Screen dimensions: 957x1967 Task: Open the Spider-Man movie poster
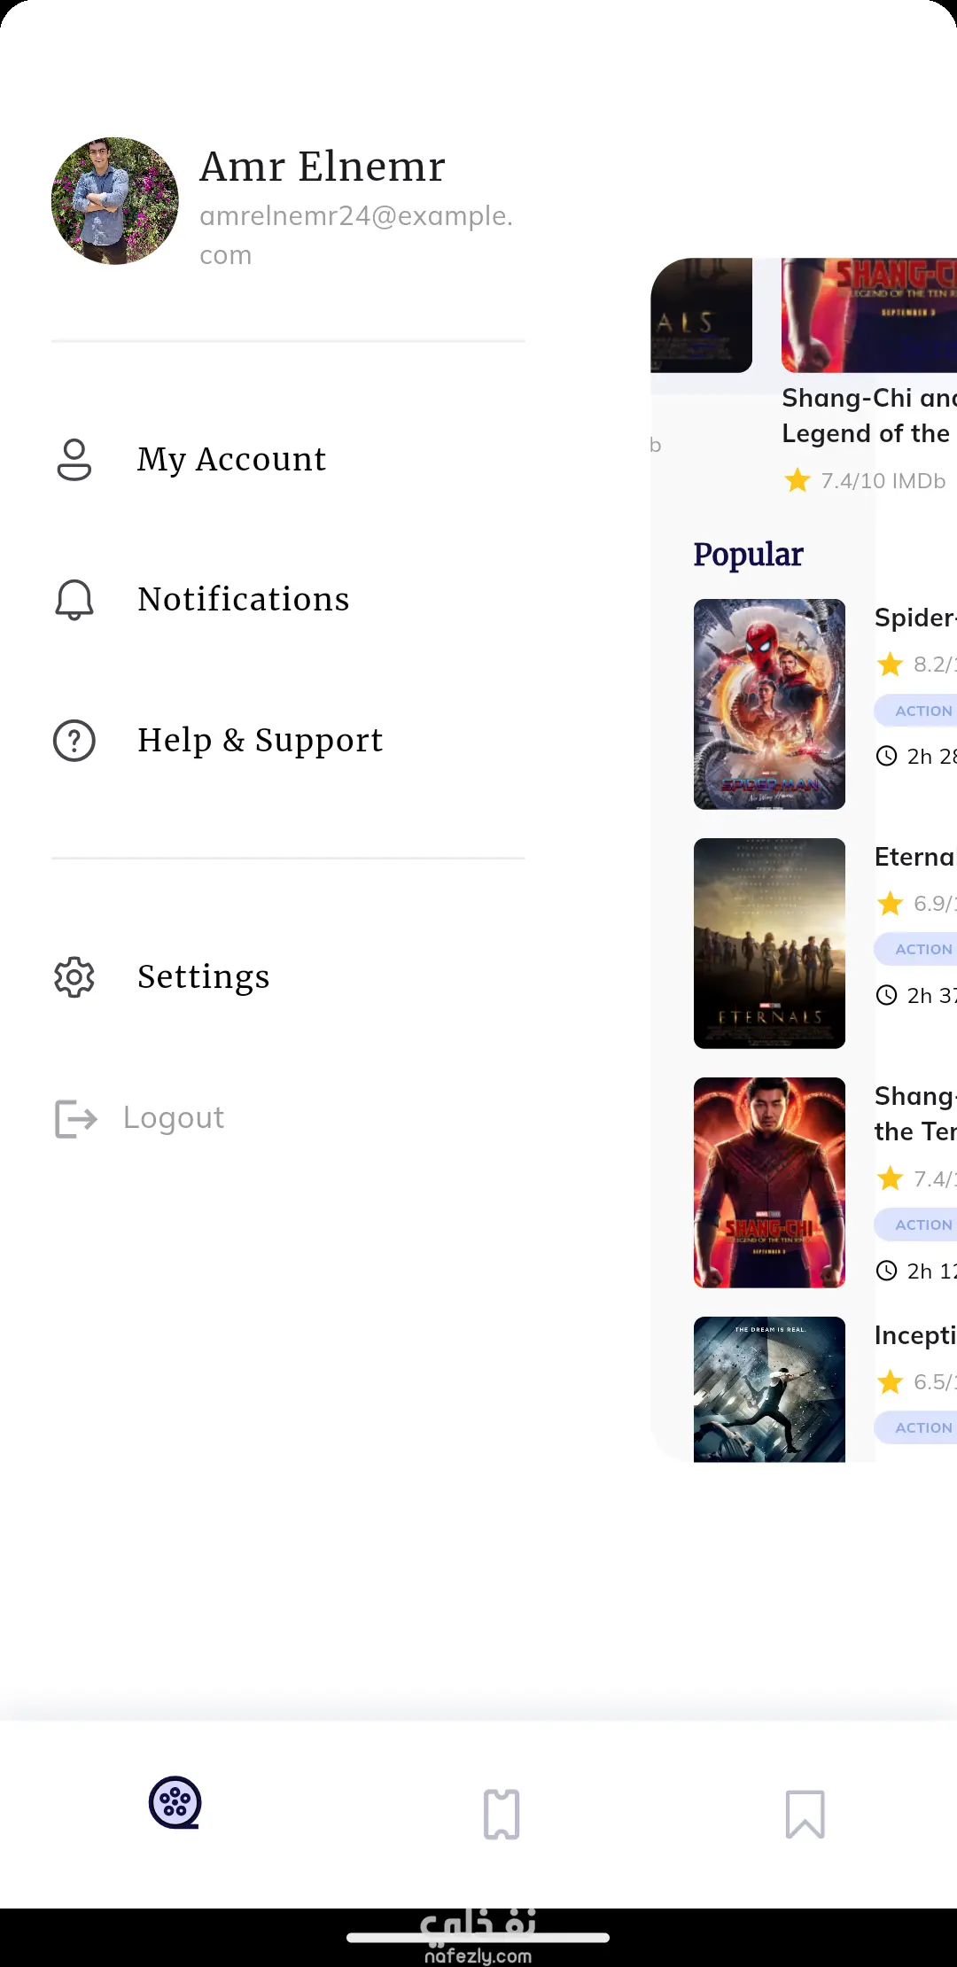[769, 704]
